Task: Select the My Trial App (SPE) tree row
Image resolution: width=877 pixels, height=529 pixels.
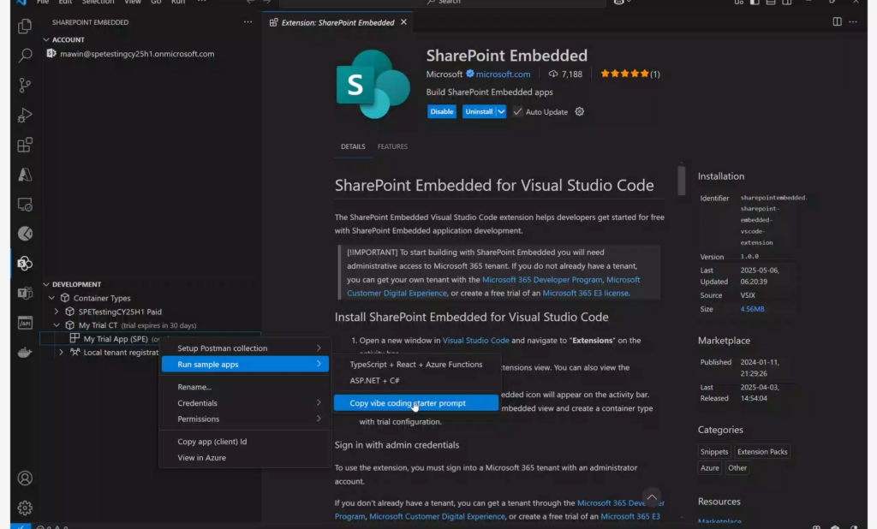Action: coord(150,338)
